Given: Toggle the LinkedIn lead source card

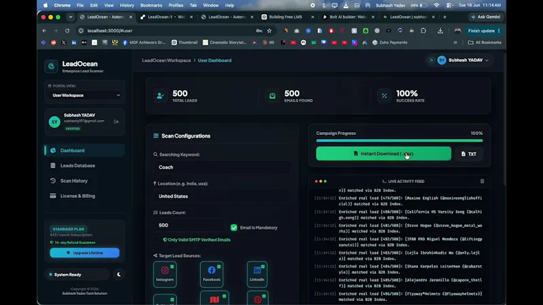Looking at the screenshot, I should 257,274.
